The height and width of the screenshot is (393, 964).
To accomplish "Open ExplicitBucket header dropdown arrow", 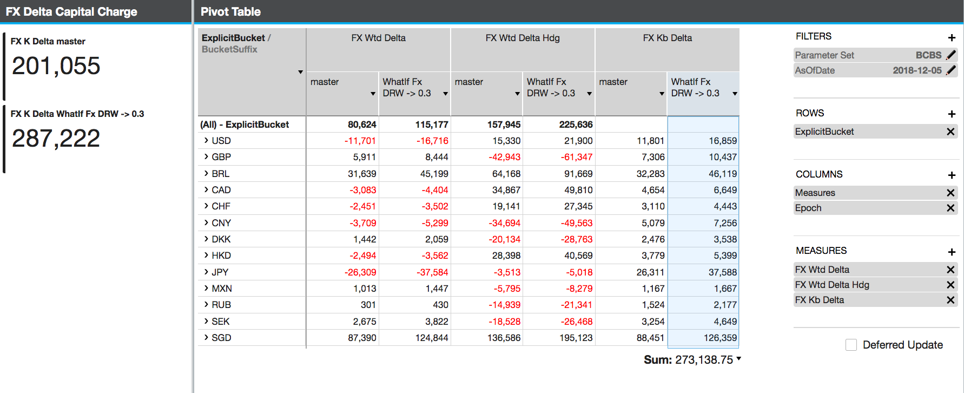I will coord(300,72).
